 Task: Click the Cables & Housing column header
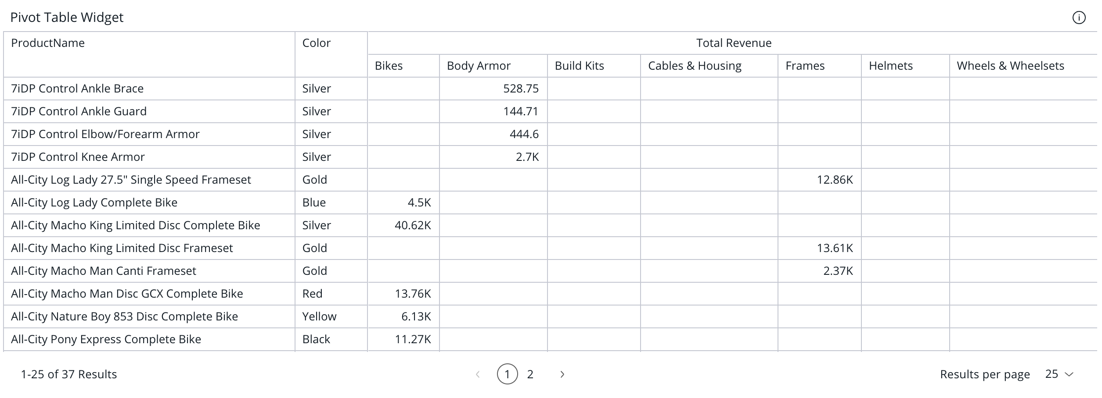coord(695,66)
